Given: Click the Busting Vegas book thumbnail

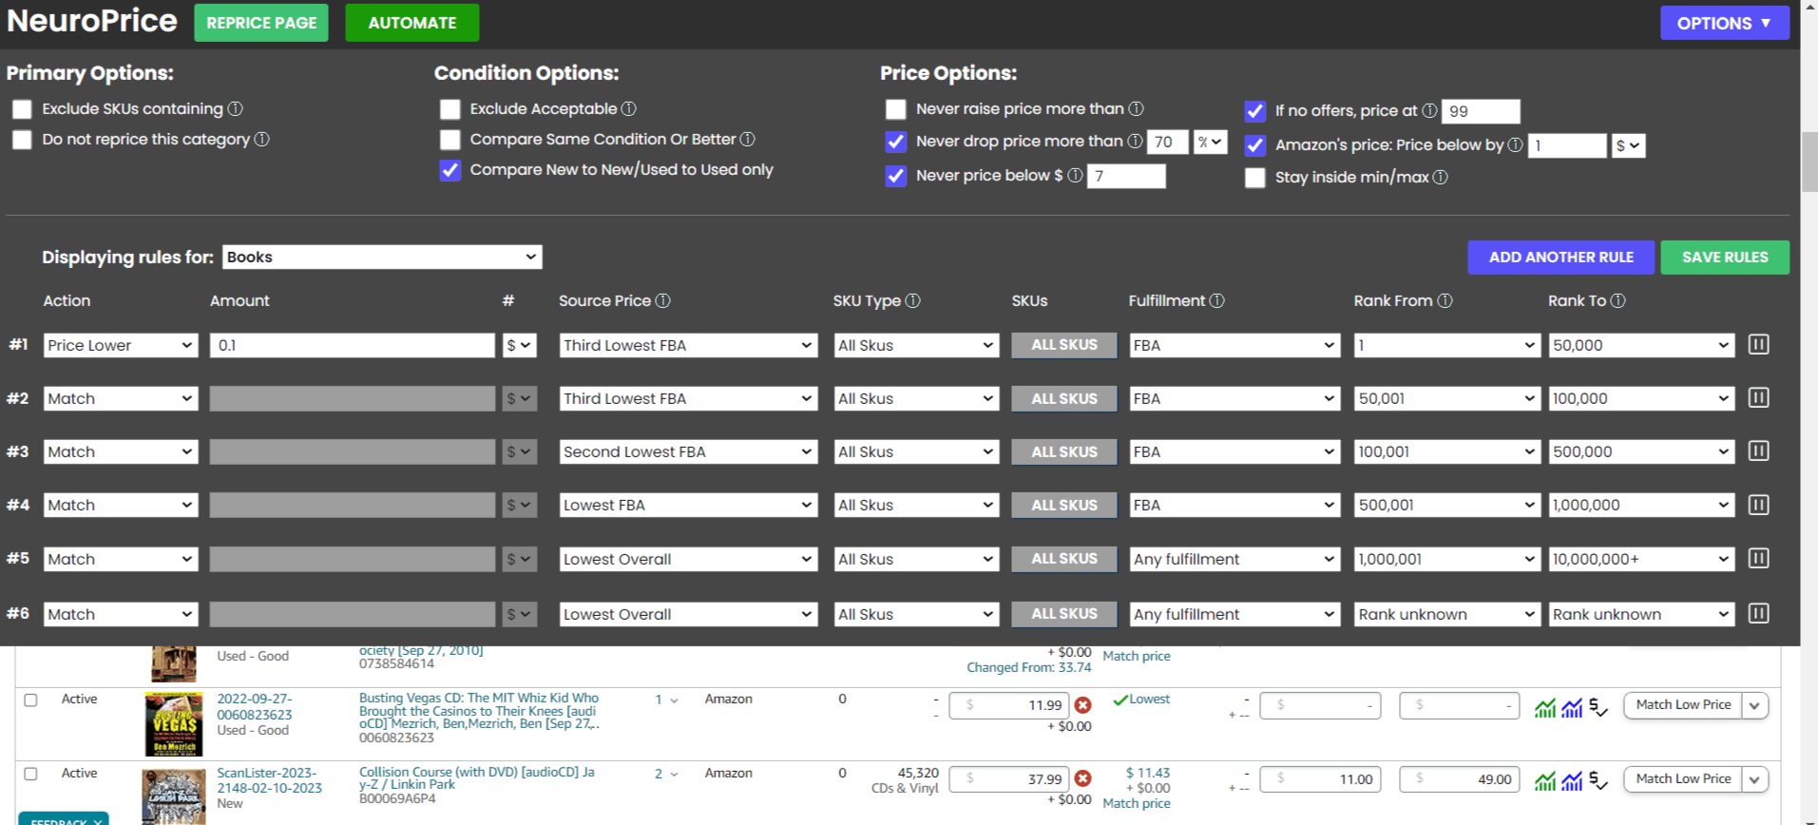Looking at the screenshot, I should coord(173,724).
